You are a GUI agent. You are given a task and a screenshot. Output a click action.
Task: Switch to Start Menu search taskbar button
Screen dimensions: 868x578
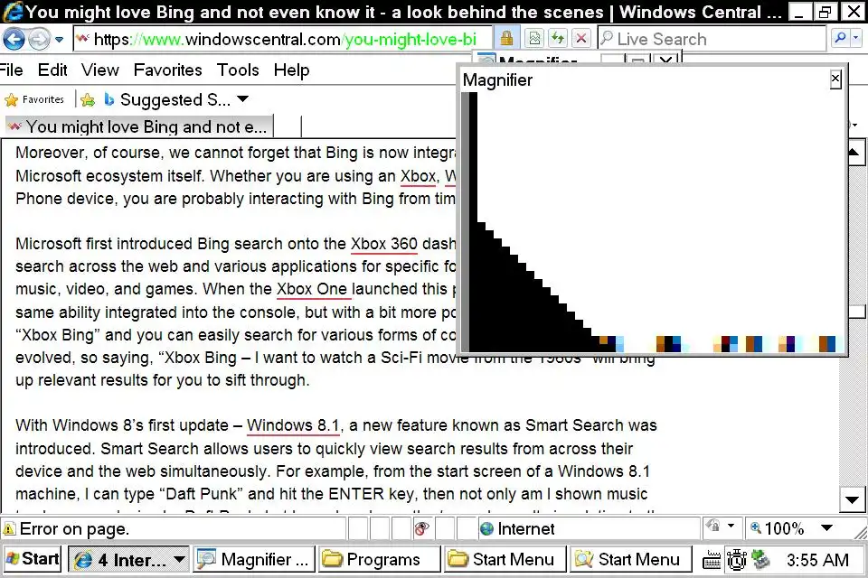(x=631, y=559)
